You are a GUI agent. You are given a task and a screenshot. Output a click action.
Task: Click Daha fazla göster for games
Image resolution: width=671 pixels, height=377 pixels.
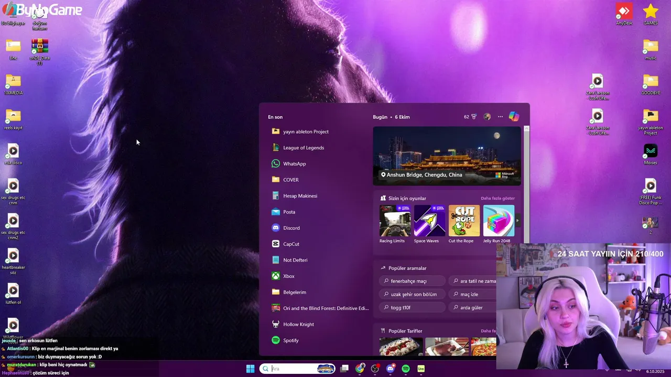coord(497,198)
